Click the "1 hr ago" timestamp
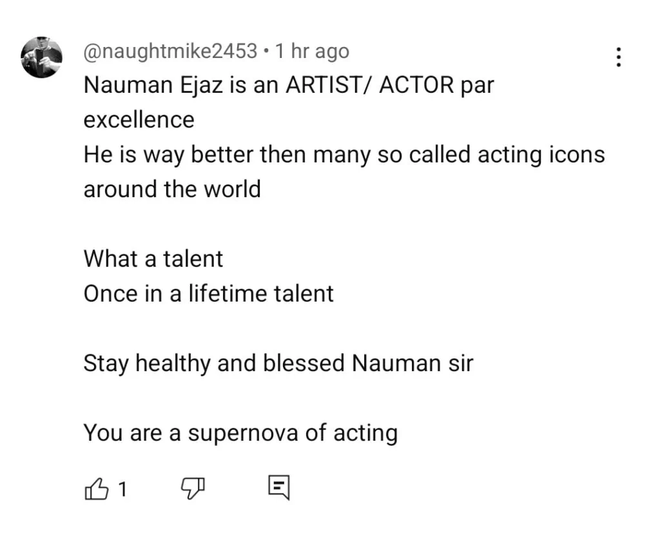The height and width of the screenshot is (536, 660). [313, 52]
